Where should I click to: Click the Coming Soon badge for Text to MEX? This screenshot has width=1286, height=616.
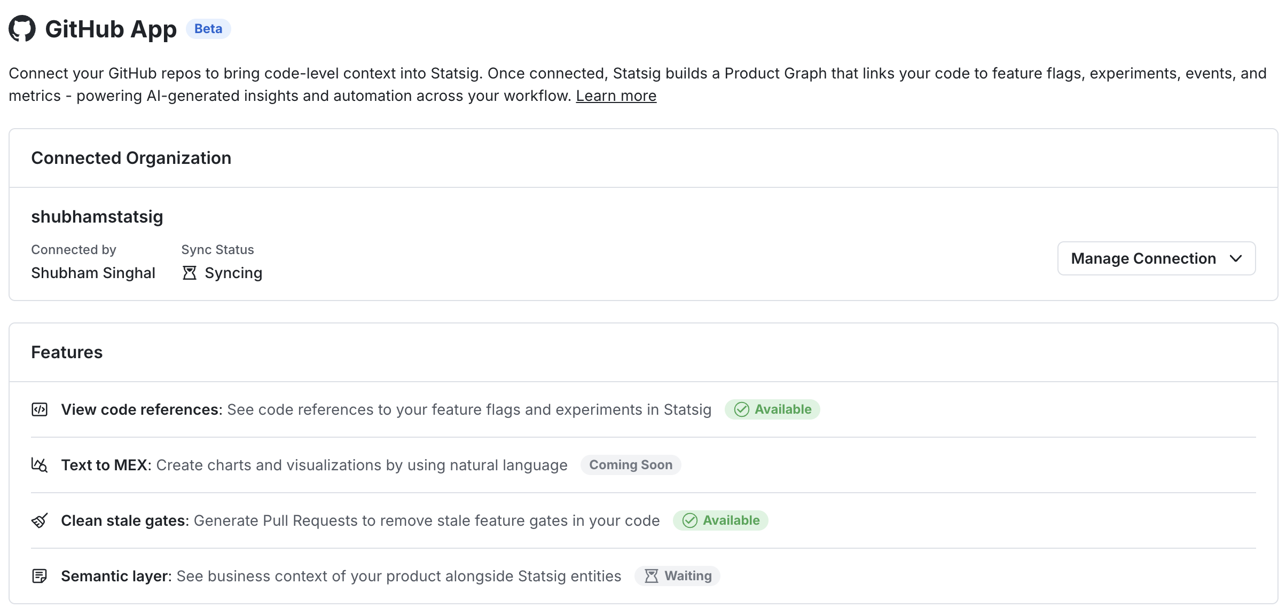(x=631, y=465)
